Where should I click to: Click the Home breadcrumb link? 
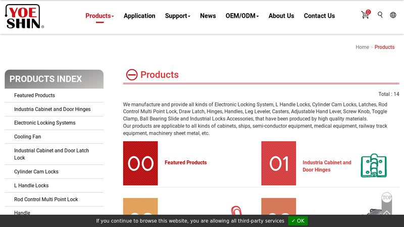point(362,47)
